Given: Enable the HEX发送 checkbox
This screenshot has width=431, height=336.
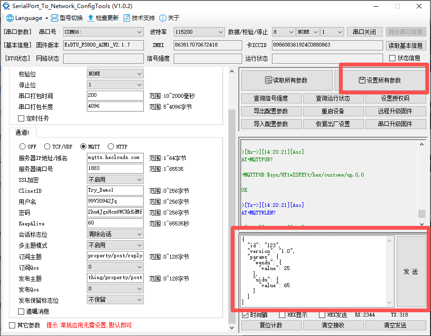Looking at the screenshot, I should pyautogui.click(x=322, y=315).
